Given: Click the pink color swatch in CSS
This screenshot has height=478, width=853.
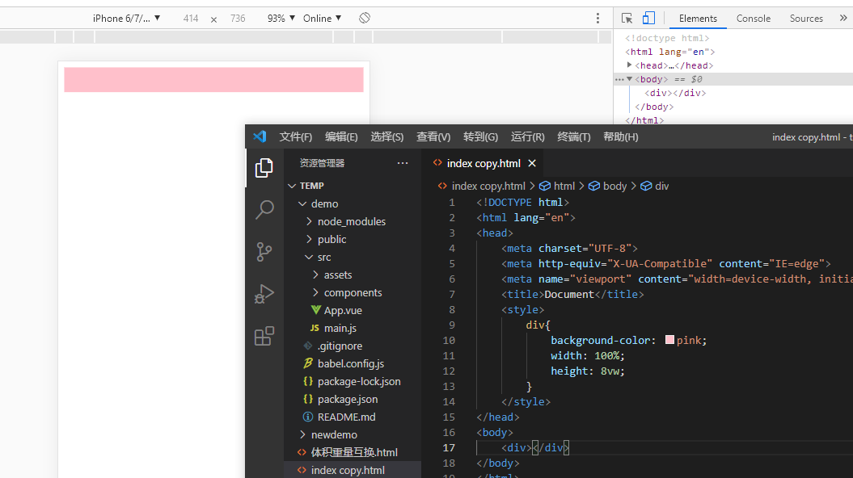Looking at the screenshot, I should point(669,340).
